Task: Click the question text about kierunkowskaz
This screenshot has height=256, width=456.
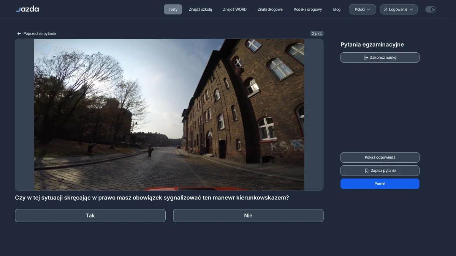Action: (x=152, y=198)
